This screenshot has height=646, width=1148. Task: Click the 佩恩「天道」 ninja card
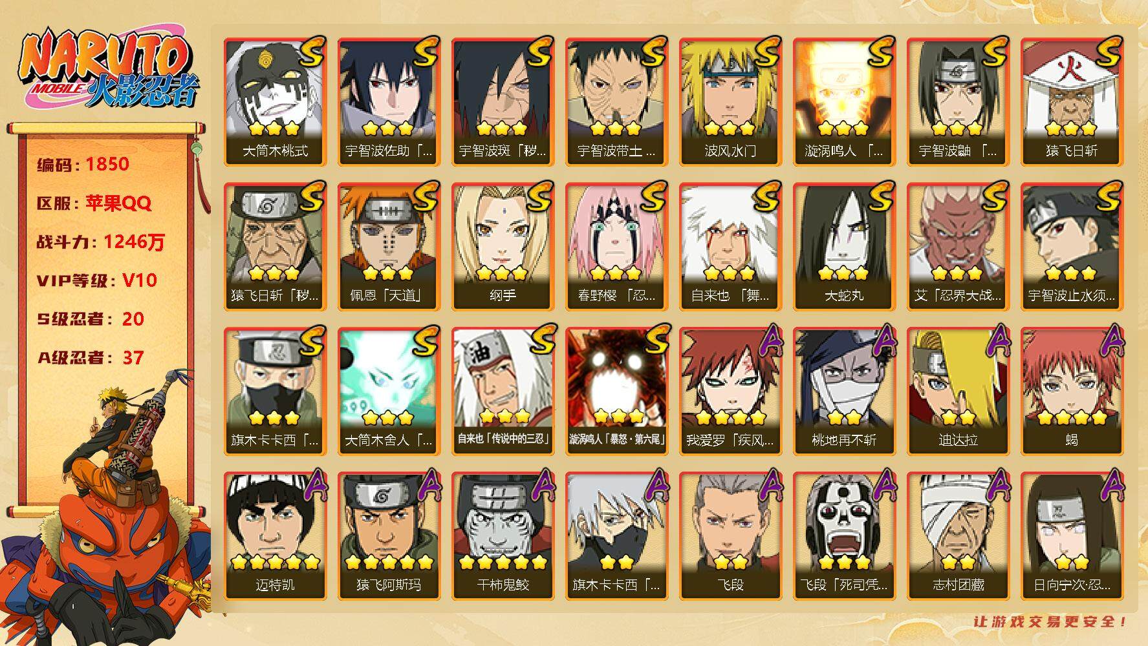389,247
